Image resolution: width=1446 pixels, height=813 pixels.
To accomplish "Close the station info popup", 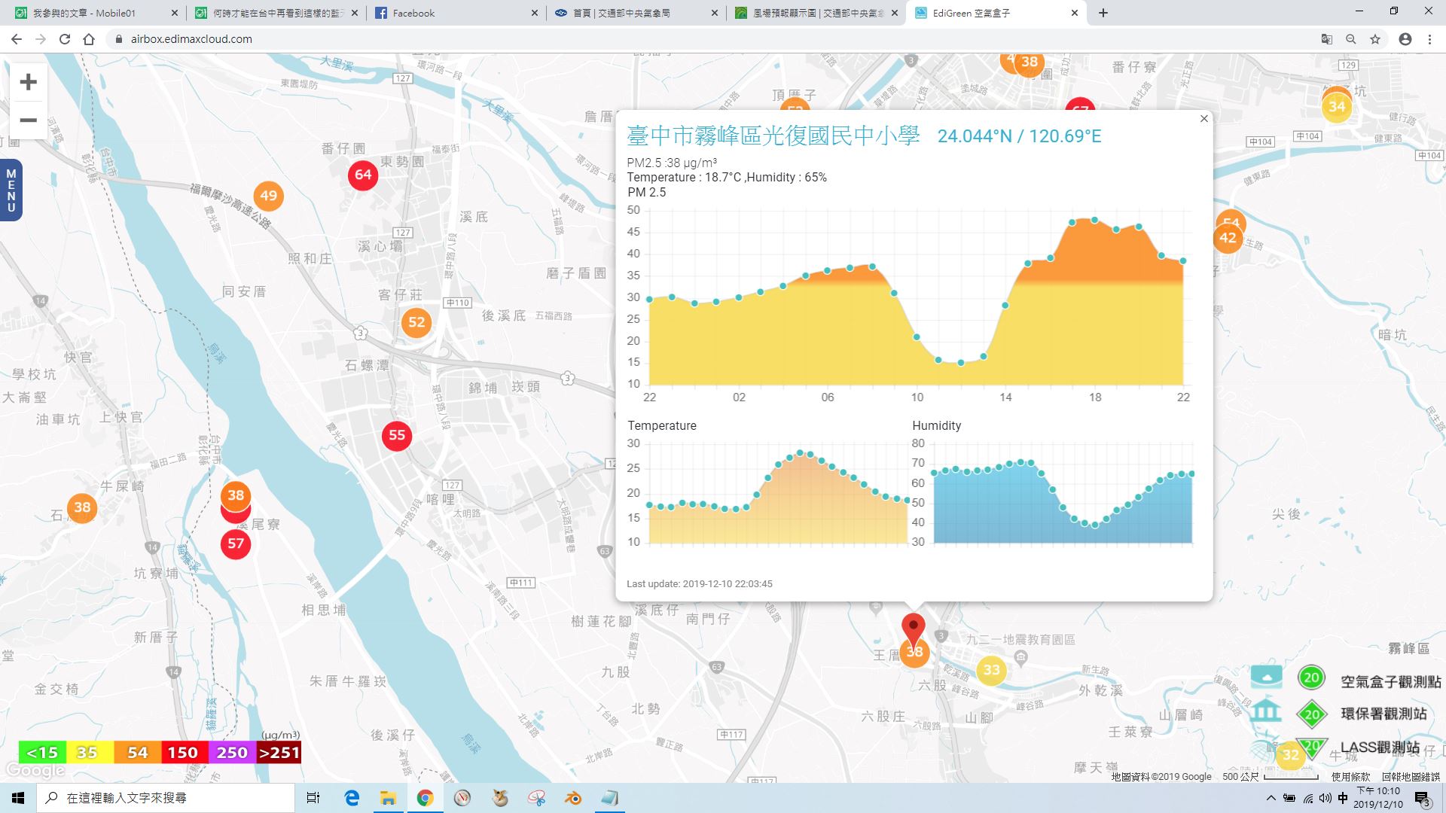I will pos(1203,119).
